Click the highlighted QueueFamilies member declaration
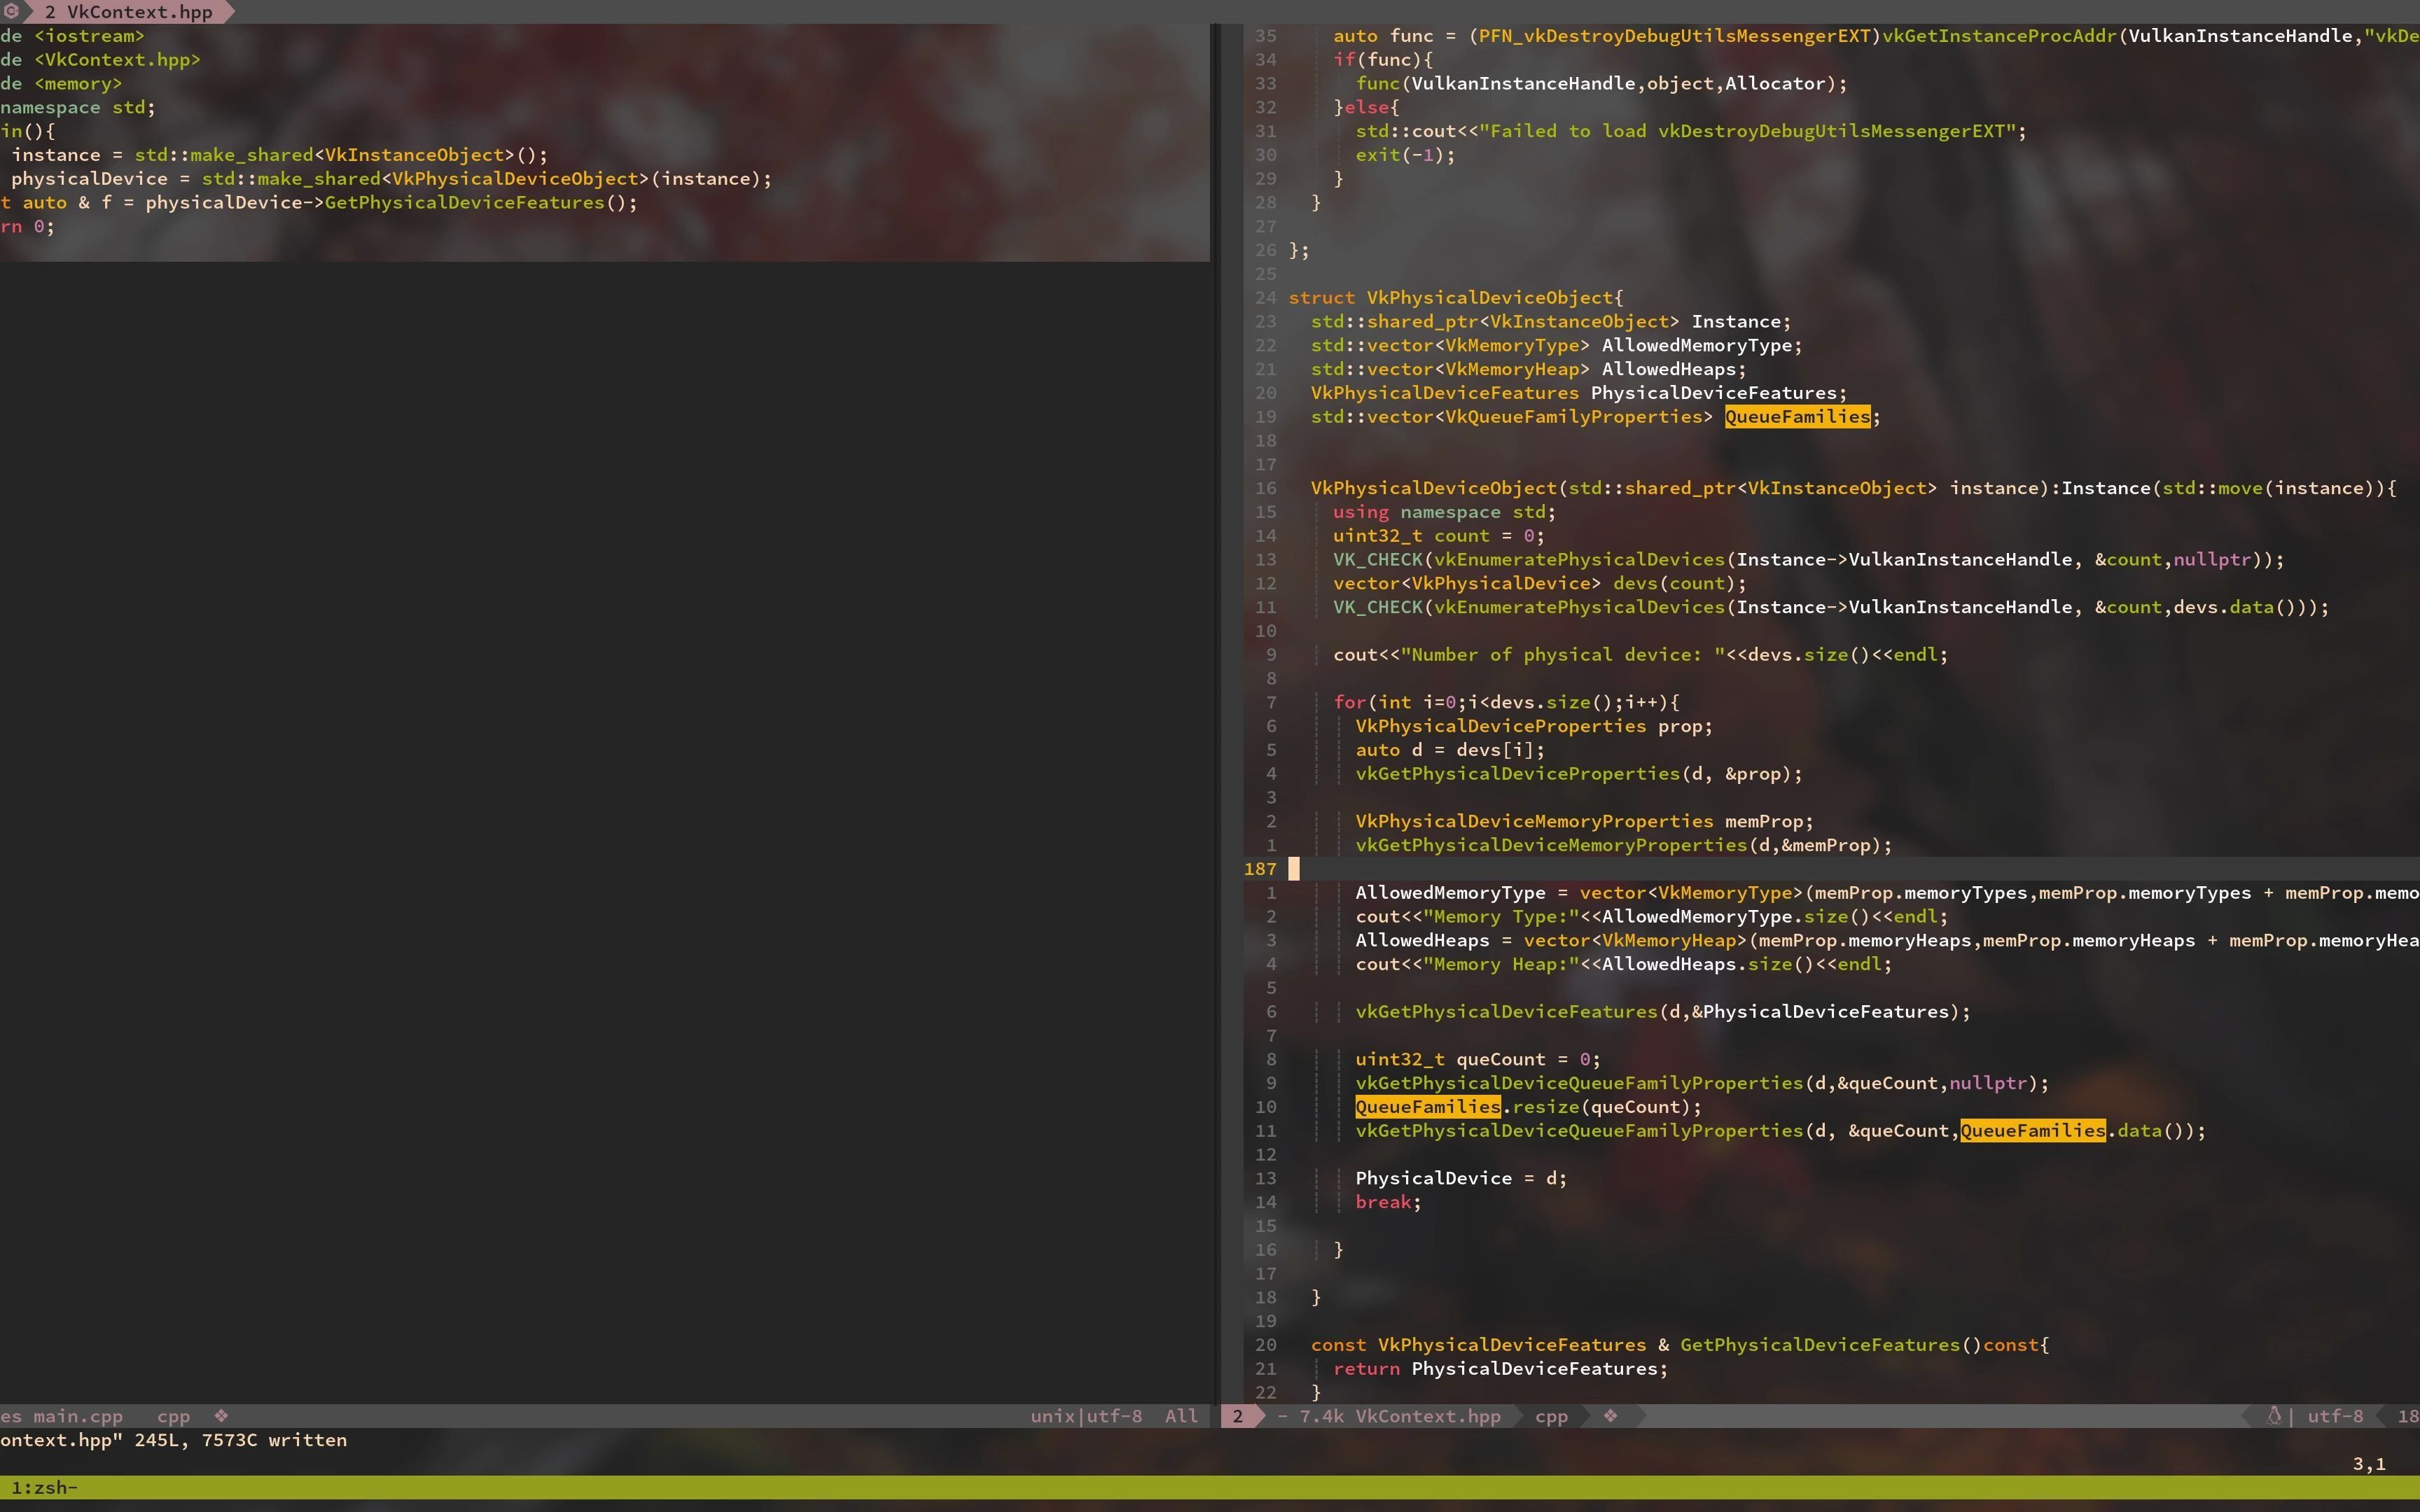Image resolution: width=2420 pixels, height=1512 pixels. [x=1797, y=417]
